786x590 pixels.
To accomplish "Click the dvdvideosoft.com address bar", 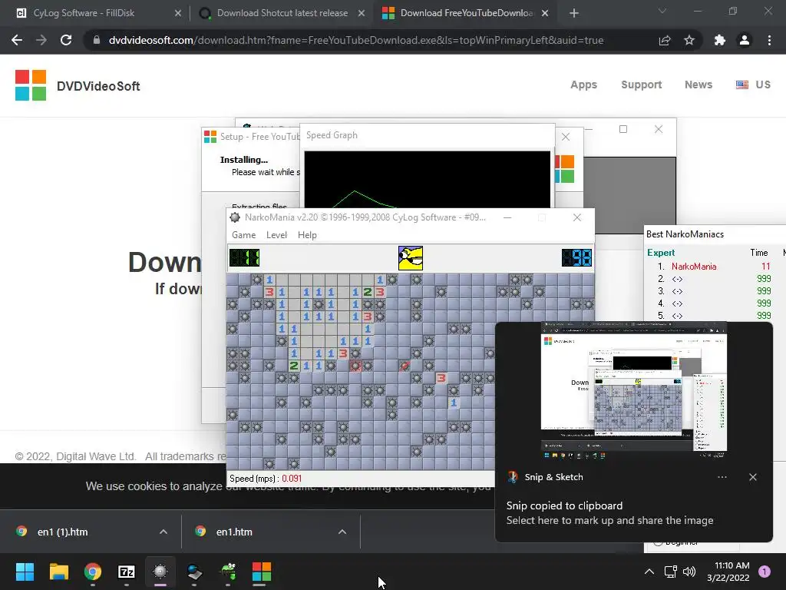I will (x=356, y=40).
